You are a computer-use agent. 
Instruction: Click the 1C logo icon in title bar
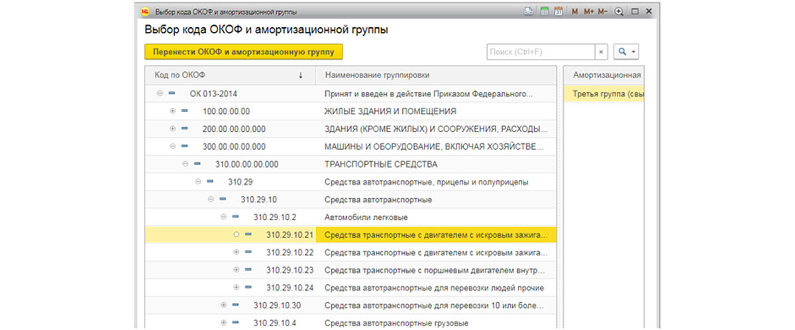click(146, 11)
